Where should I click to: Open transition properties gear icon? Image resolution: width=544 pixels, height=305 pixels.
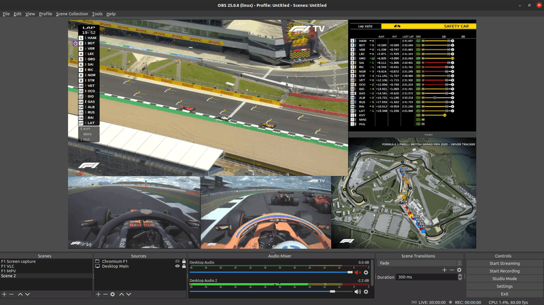(460, 270)
